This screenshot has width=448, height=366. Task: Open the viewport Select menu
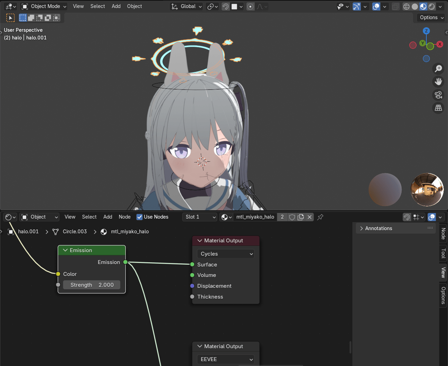click(97, 6)
